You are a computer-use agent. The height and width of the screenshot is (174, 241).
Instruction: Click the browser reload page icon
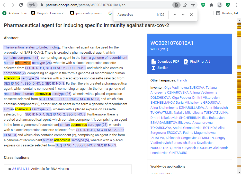coord(21,5)
